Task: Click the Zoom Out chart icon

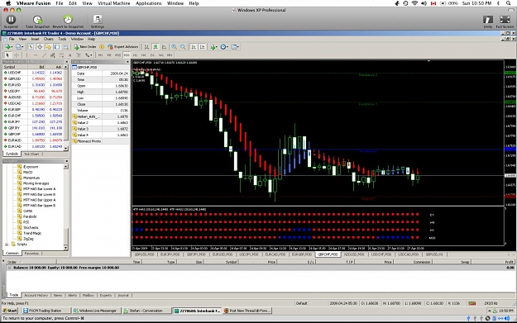Action: tap(183, 47)
